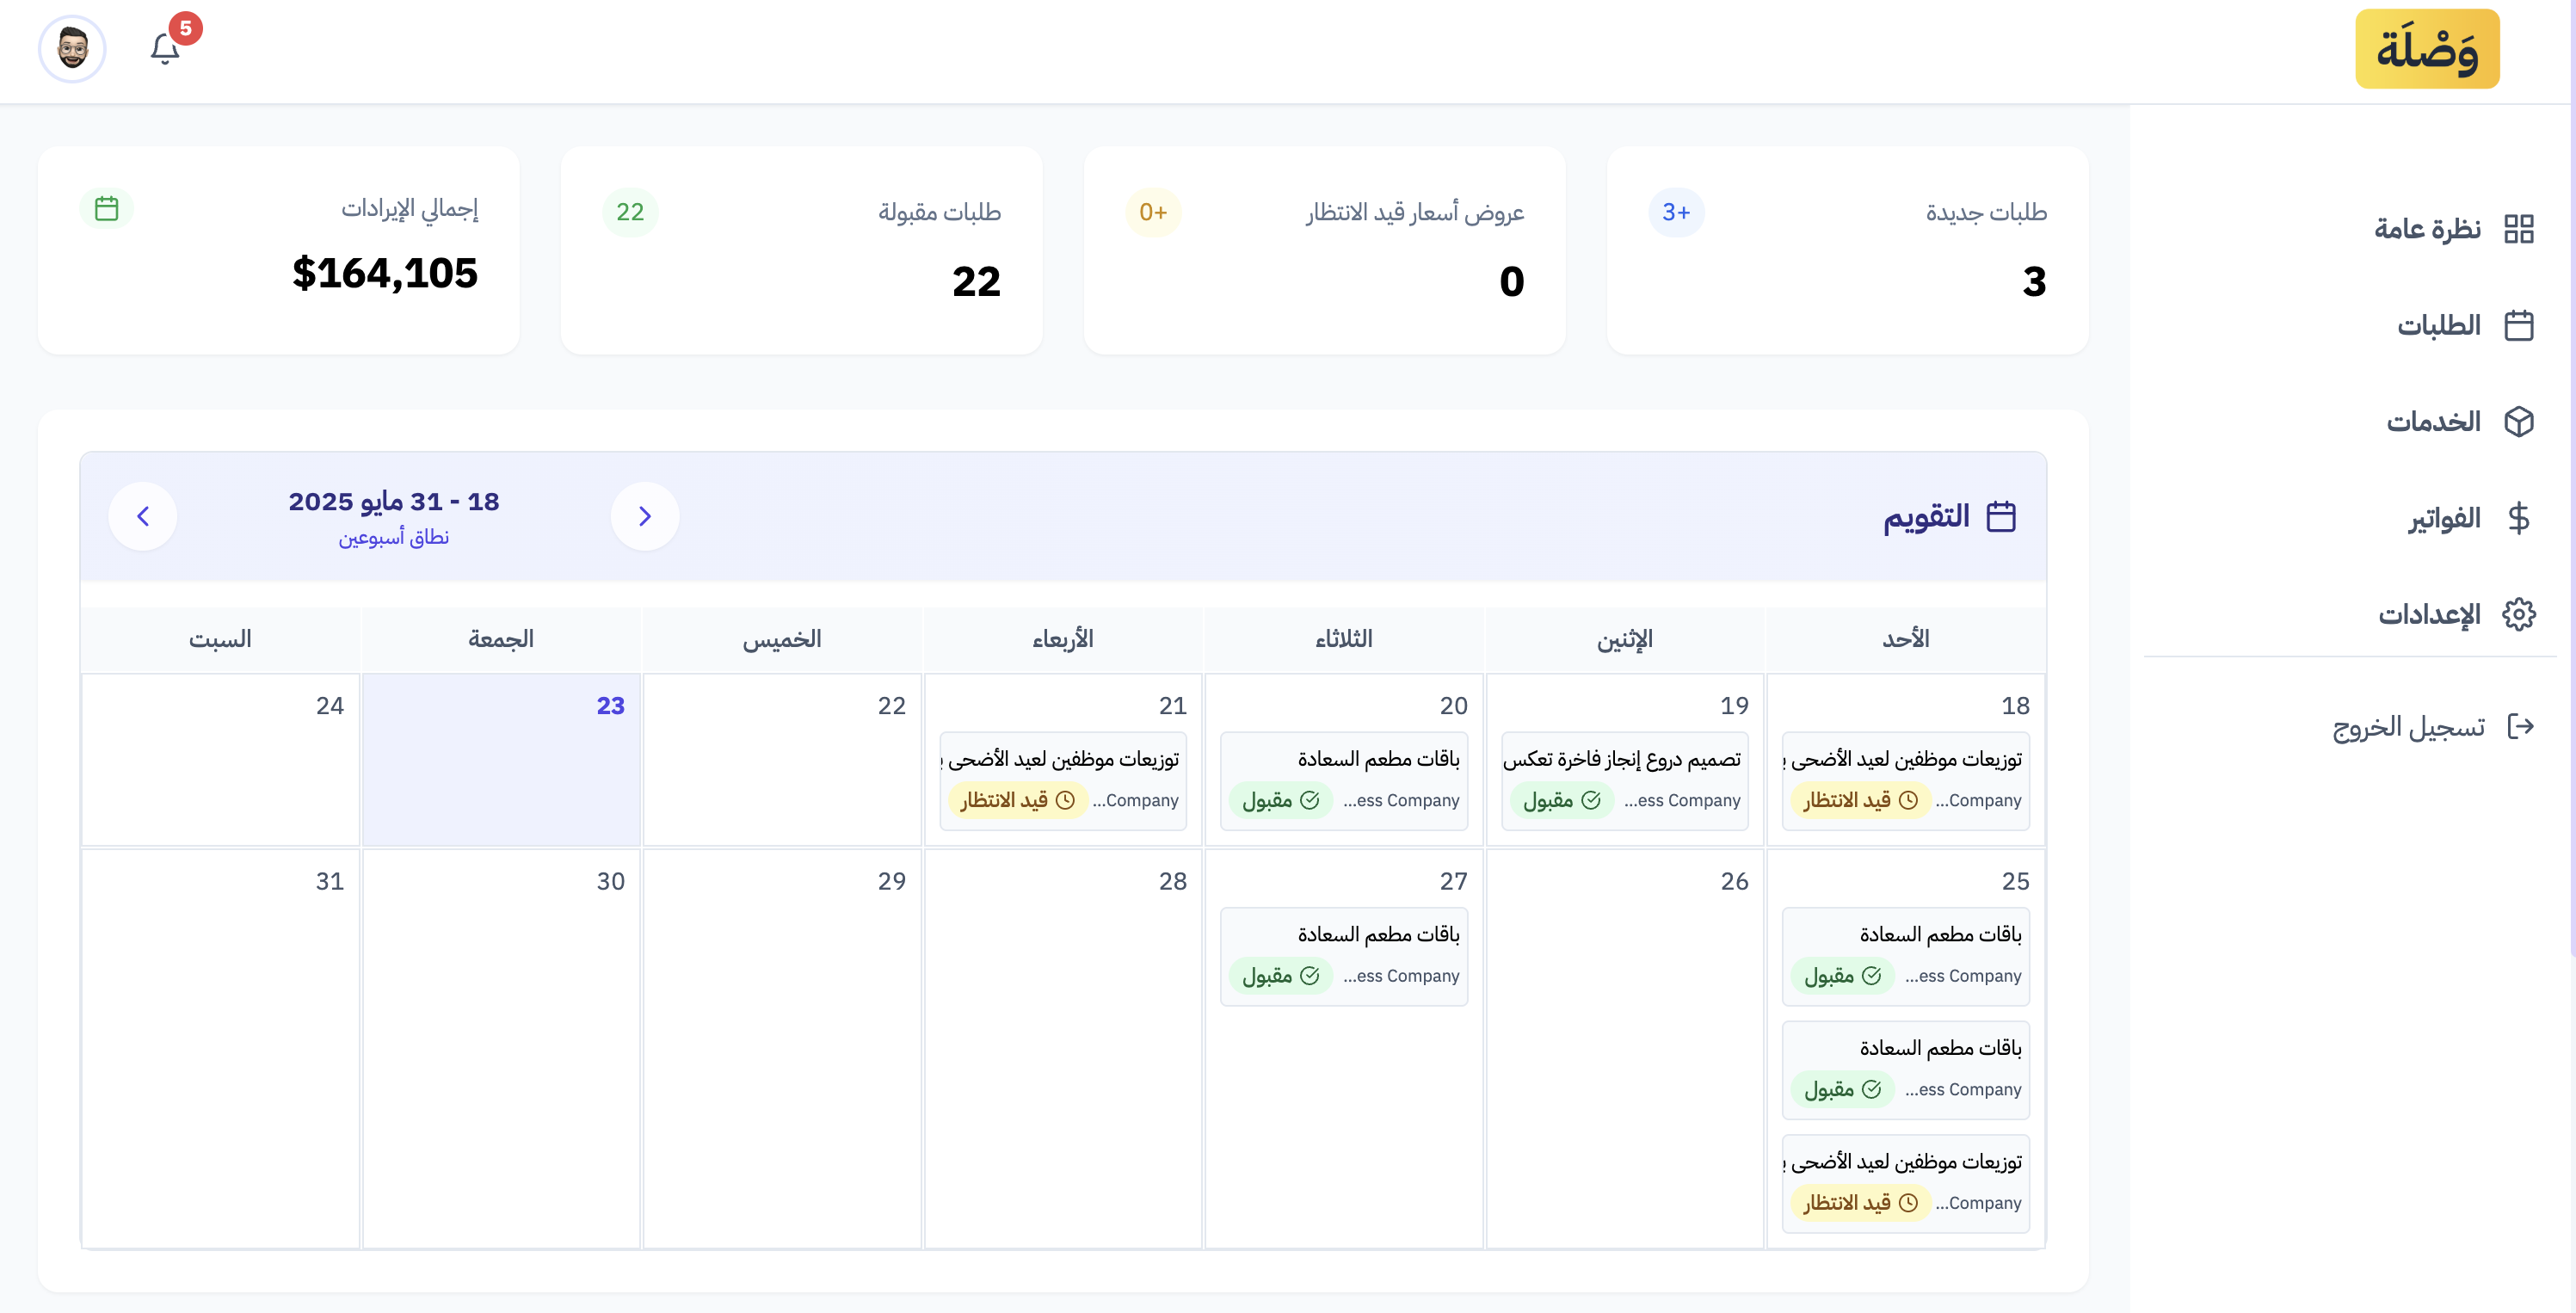
Task: Open the accepted requests card showing 22
Action: point(801,250)
